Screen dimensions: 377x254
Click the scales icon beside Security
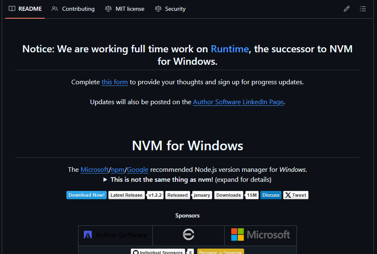pos(159,9)
